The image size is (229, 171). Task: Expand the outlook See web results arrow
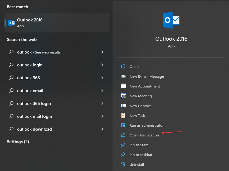(x=102, y=52)
